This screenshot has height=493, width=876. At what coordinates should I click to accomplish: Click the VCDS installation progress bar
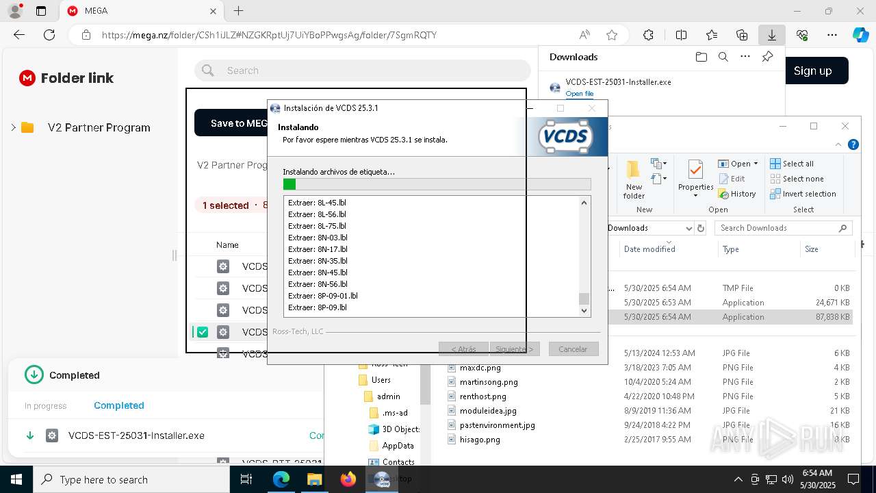[437, 184]
